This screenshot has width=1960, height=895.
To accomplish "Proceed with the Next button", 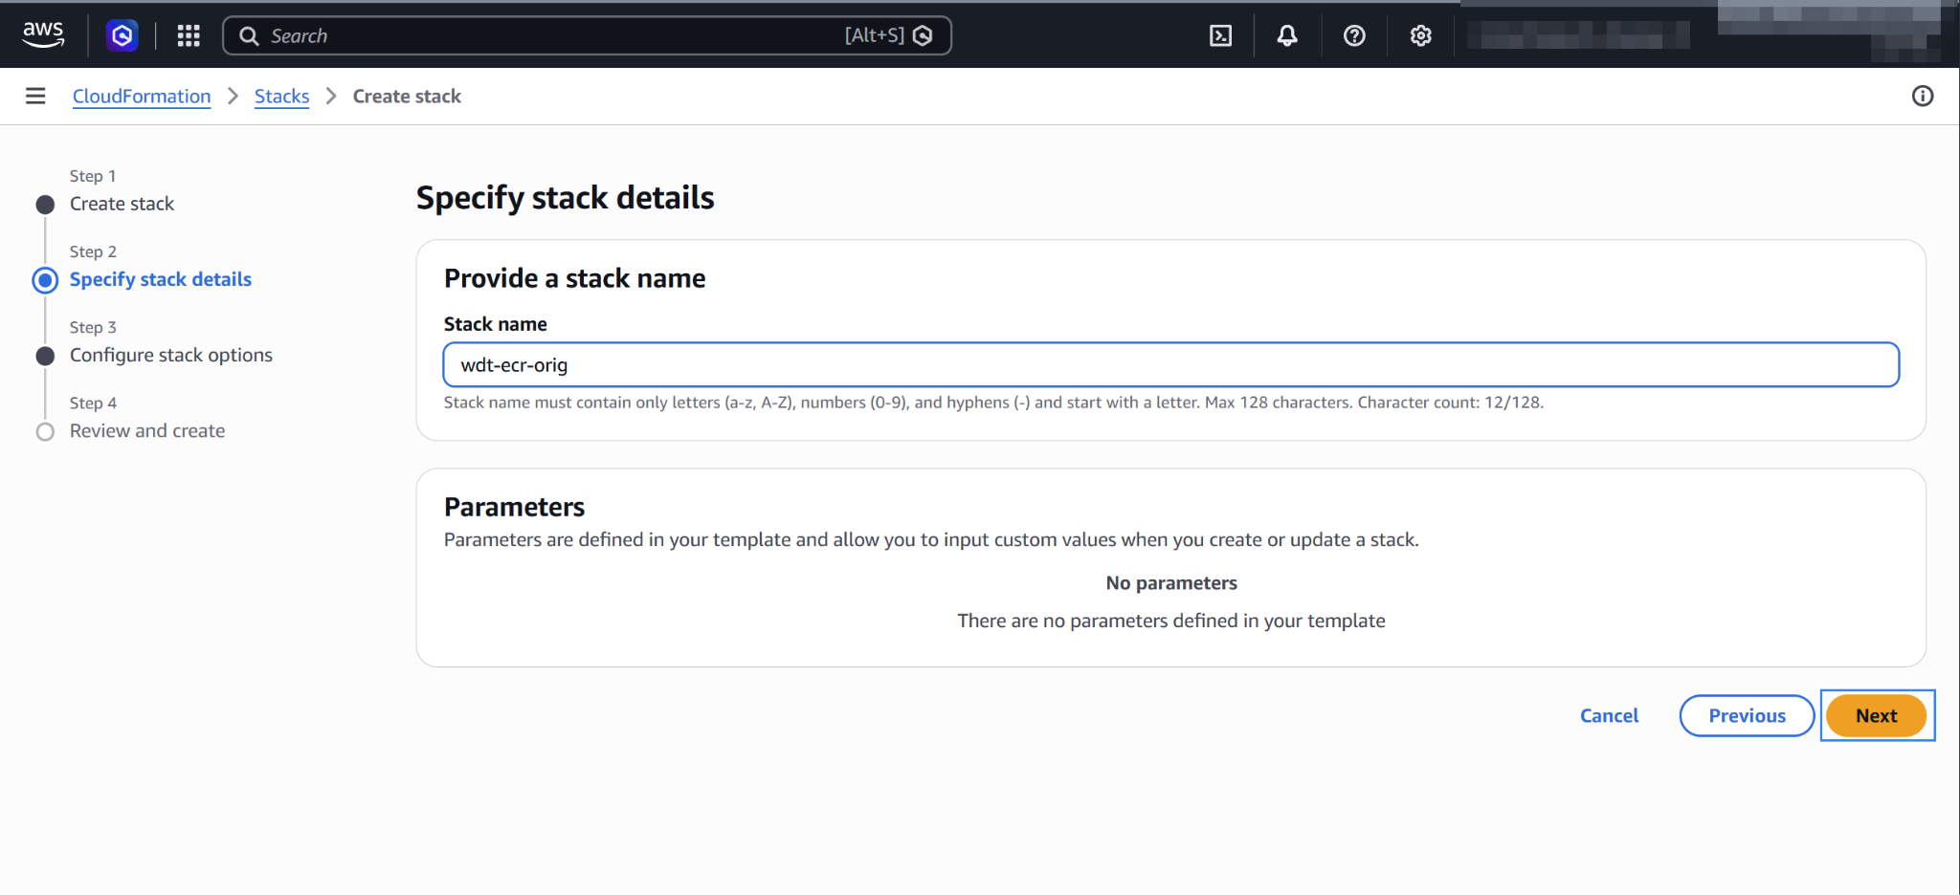I will coord(1876,715).
